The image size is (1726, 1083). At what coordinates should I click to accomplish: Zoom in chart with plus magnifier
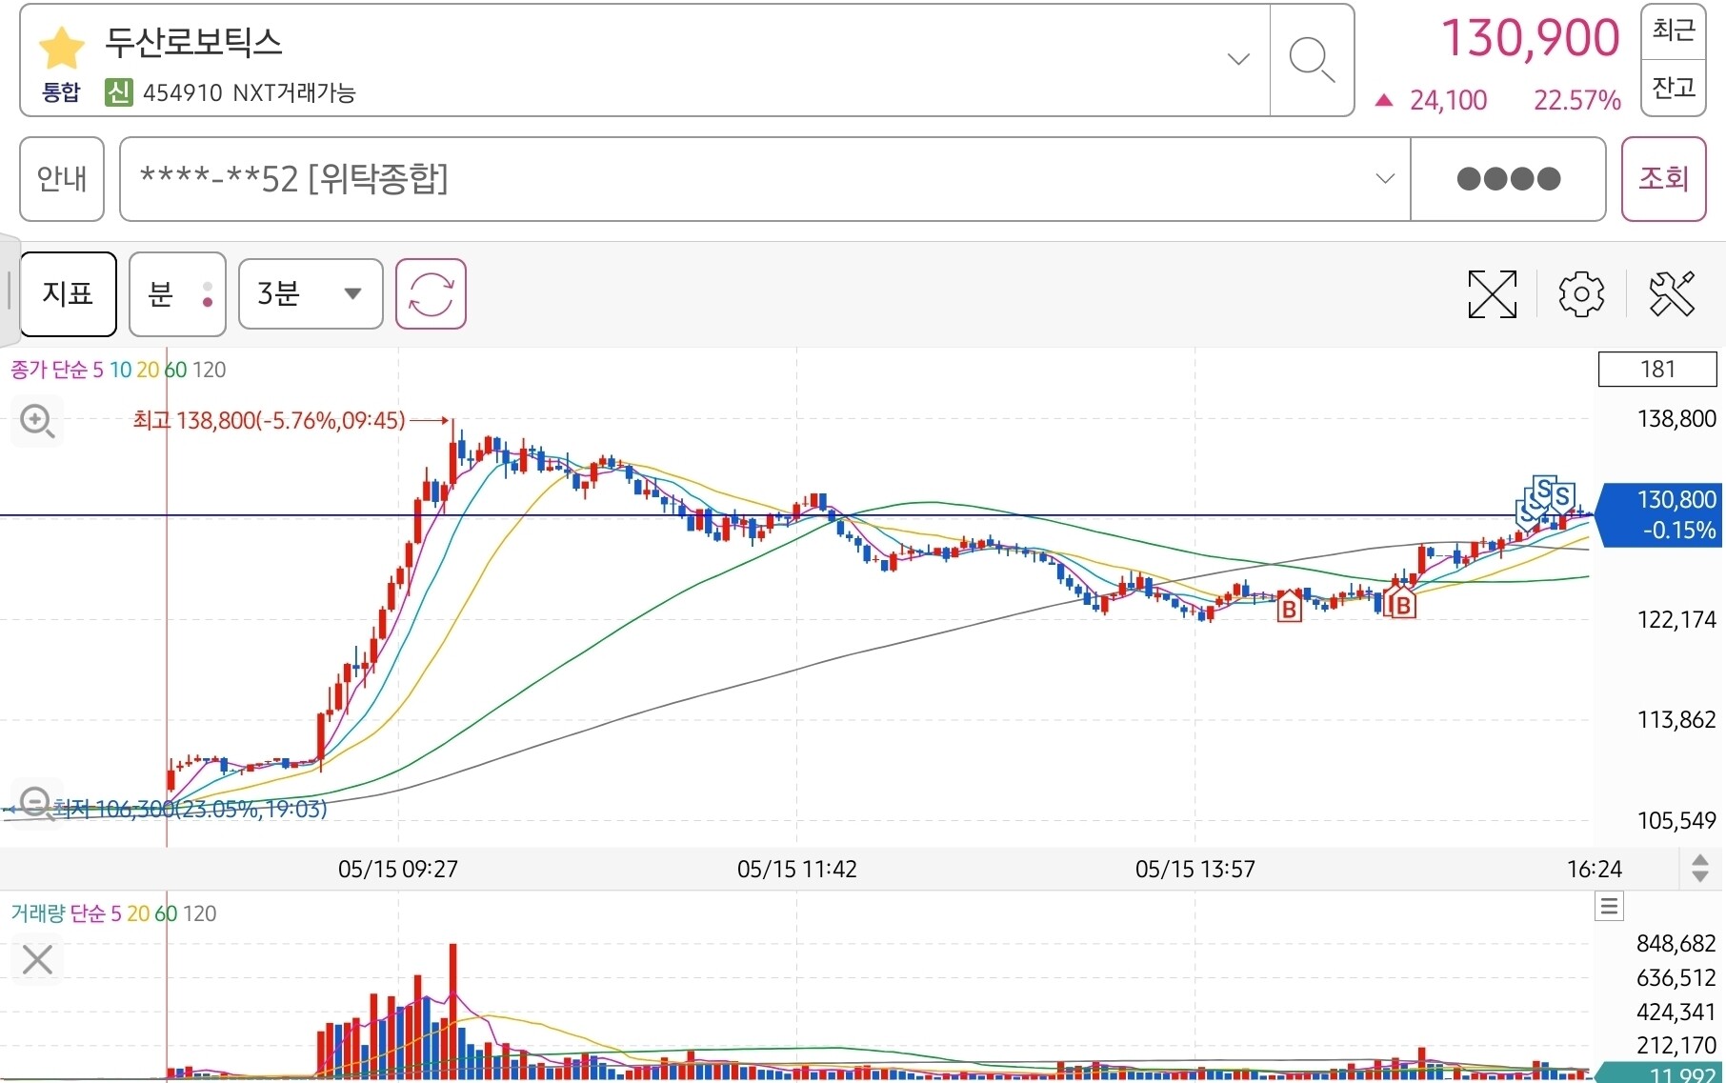(38, 421)
